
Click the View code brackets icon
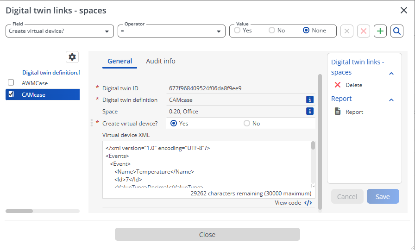pos(308,203)
